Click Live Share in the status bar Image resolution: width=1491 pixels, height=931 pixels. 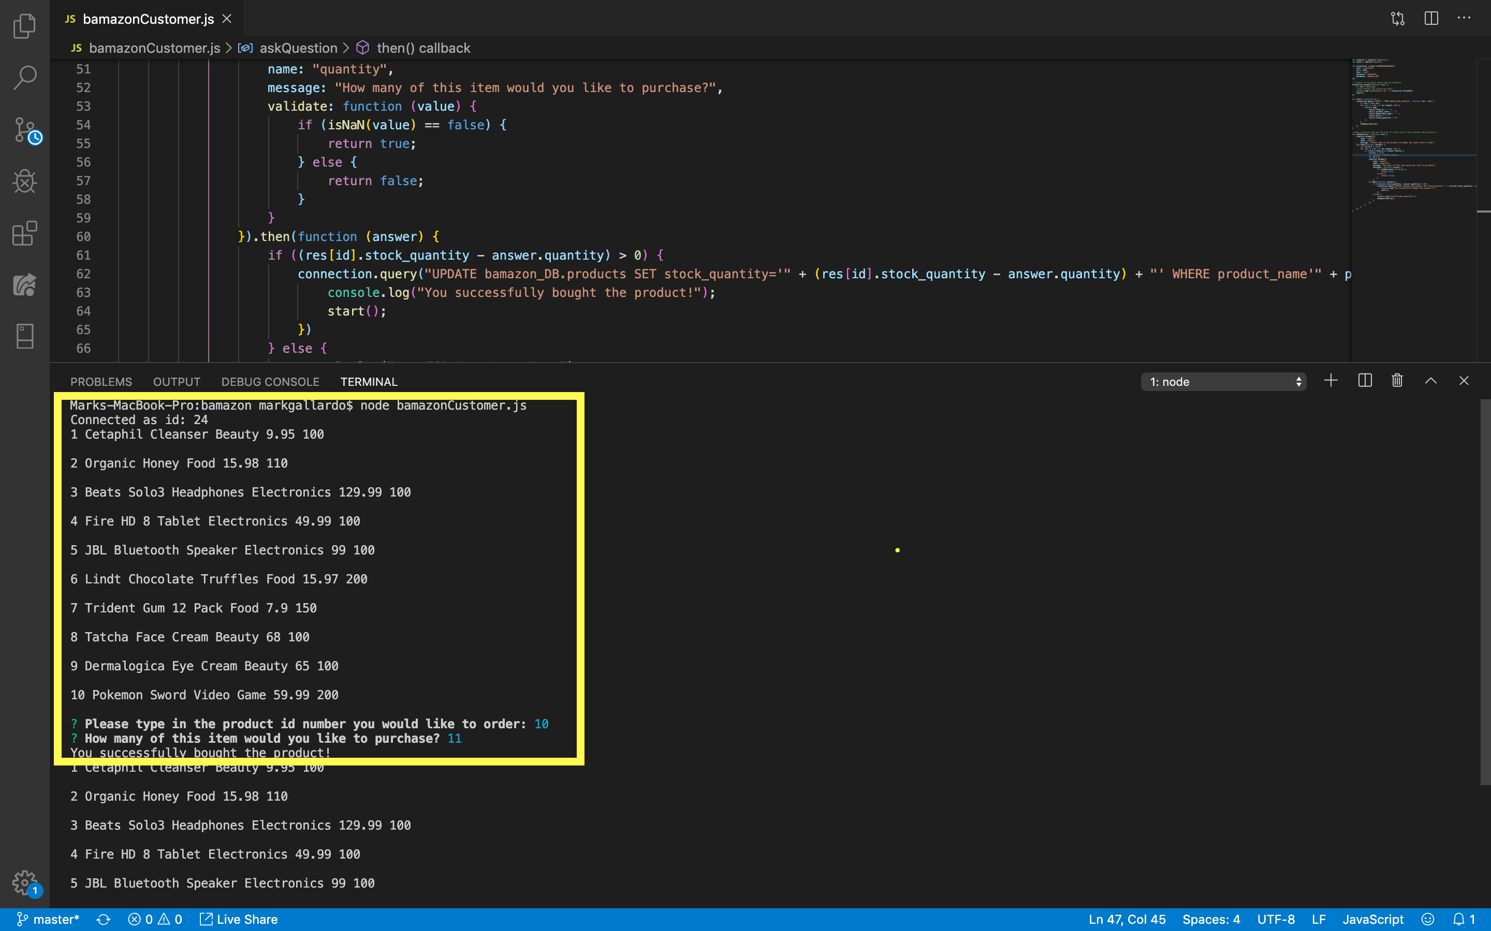click(x=239, y=919)
